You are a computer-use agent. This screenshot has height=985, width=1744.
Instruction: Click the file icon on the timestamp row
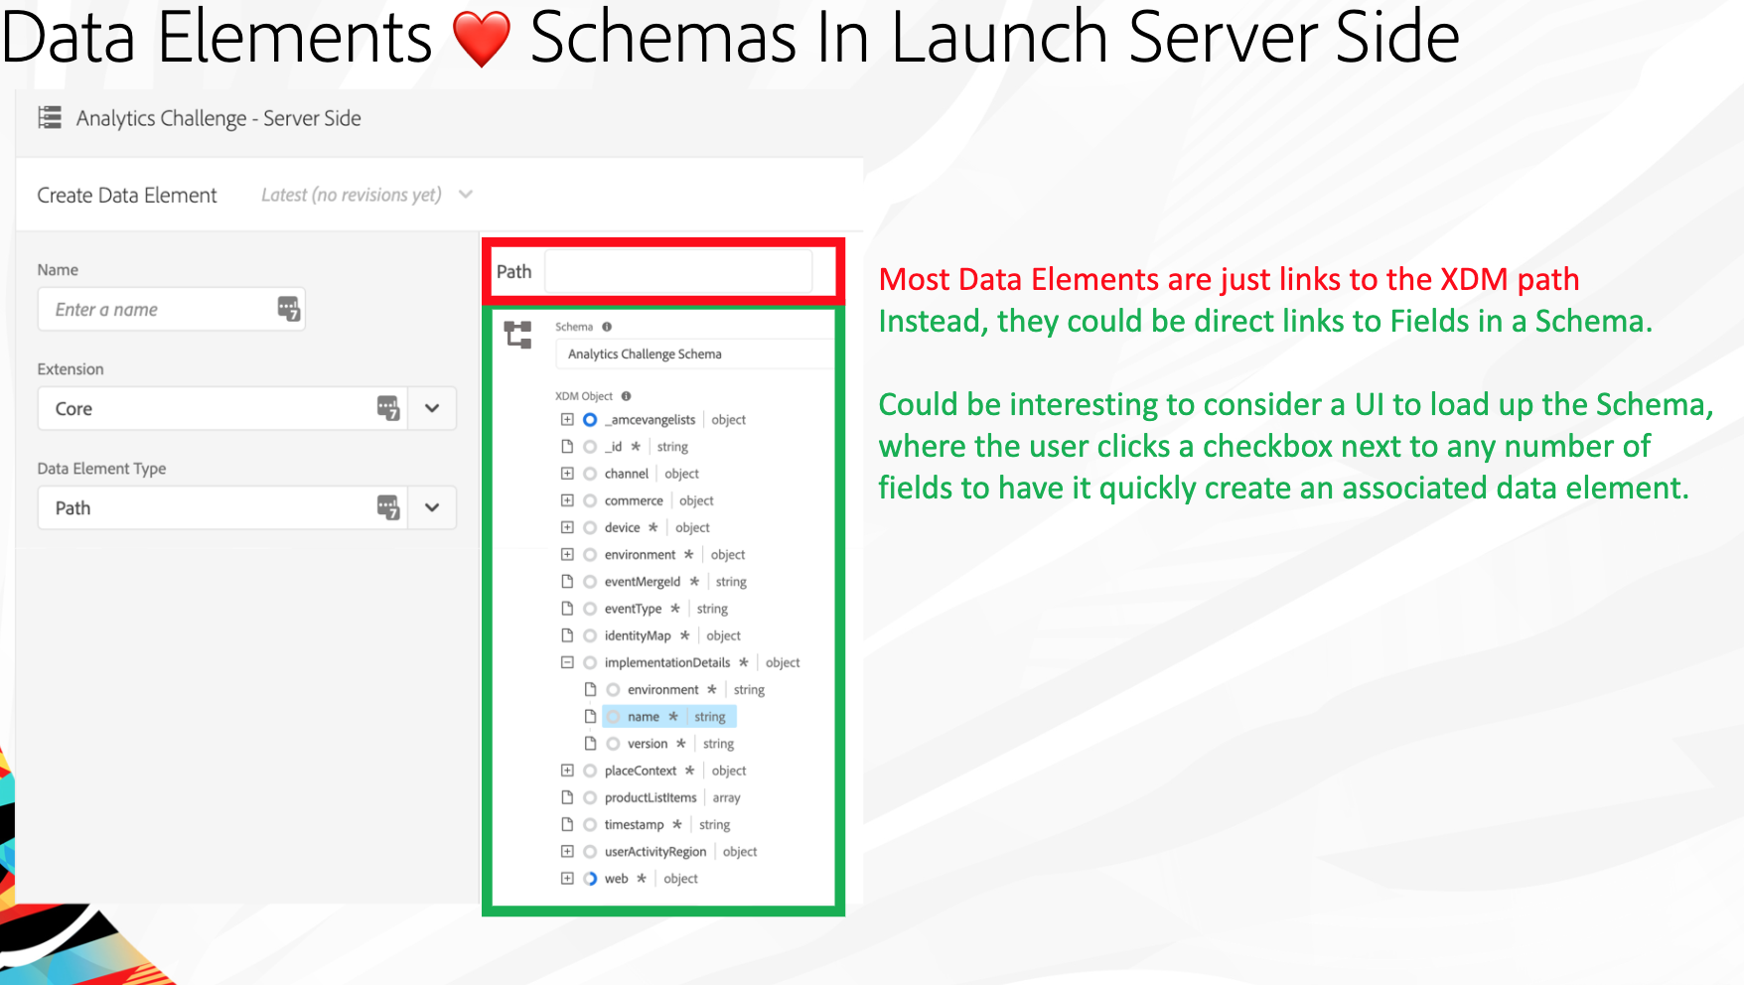tap(567, 824)
